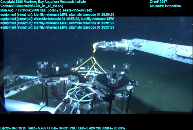Select equipment line with timecode 01:18:59:29
The image size is (193, 130).
click(x=57, y=15)
